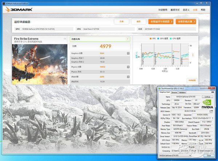Click the Graphics 测试 2 value 19.32
Image resolution: width=218 pixels, height=161 pixels.
coord(102,62)
